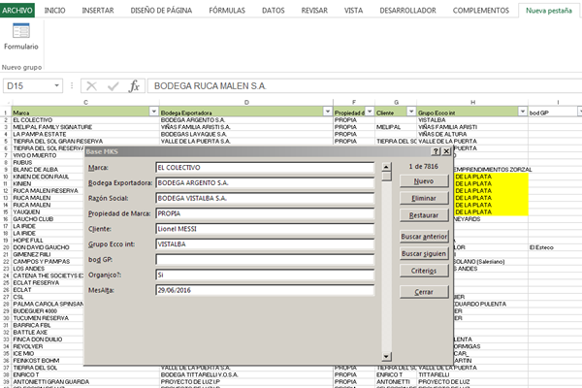
Task: Click the cancel X icon in formula bar
Action: 92,85
